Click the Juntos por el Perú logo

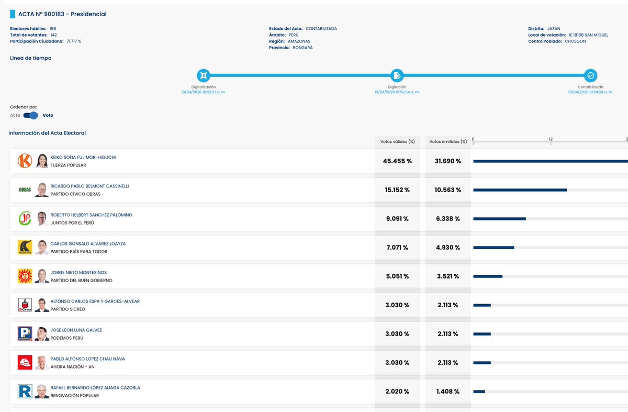[x=25, y=218]
